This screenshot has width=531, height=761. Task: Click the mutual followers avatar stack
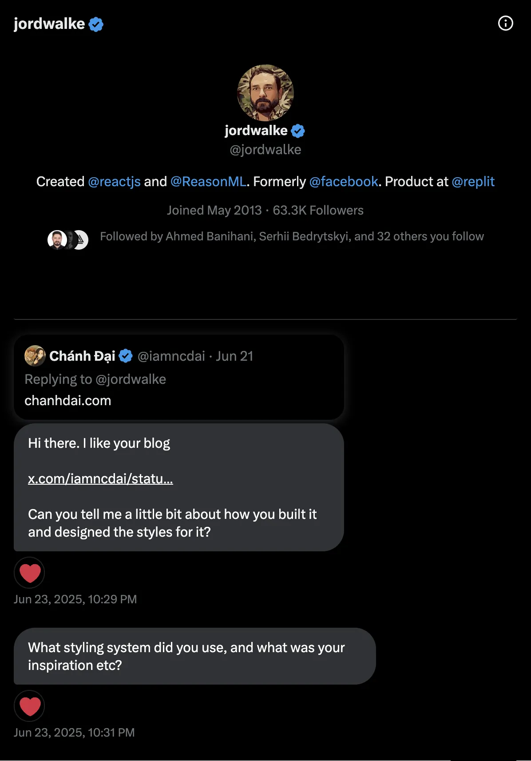point(68,240)
